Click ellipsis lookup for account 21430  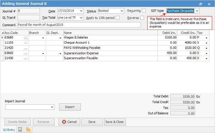coord(26,58)
